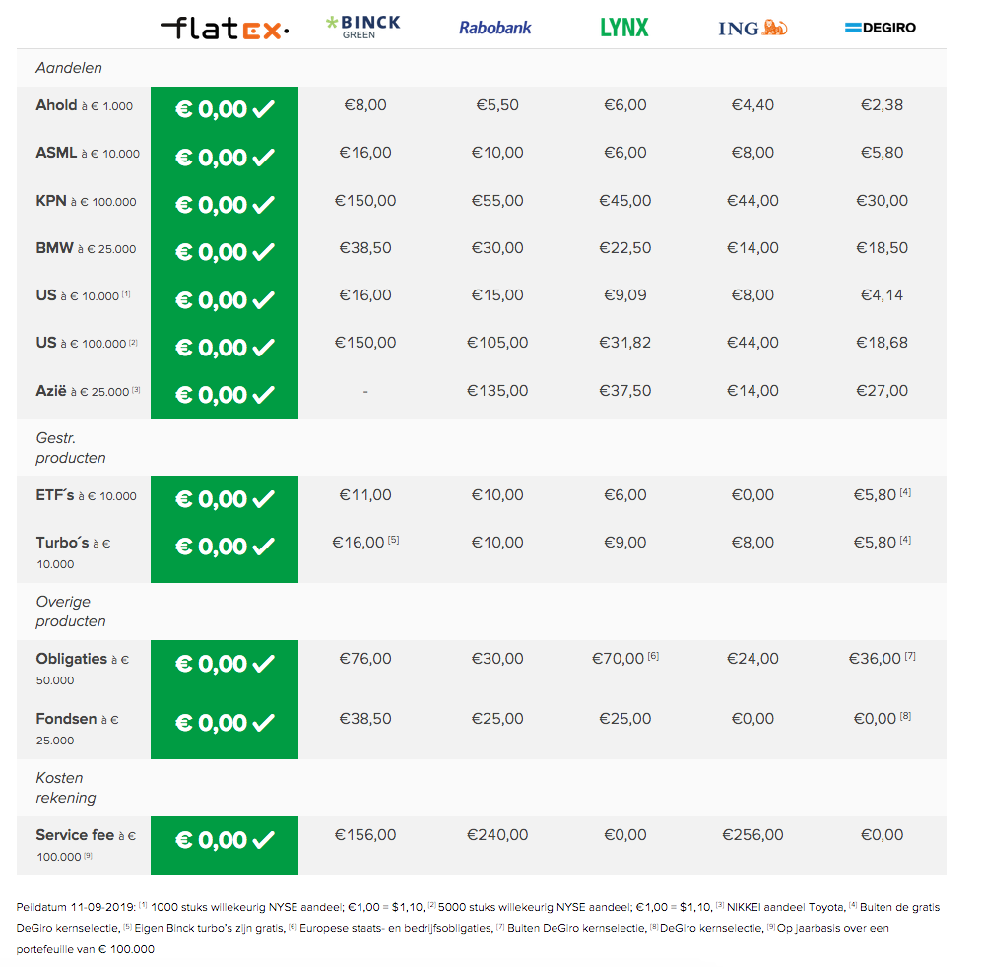Click the checkmark in flatex Service fee row

263,839
